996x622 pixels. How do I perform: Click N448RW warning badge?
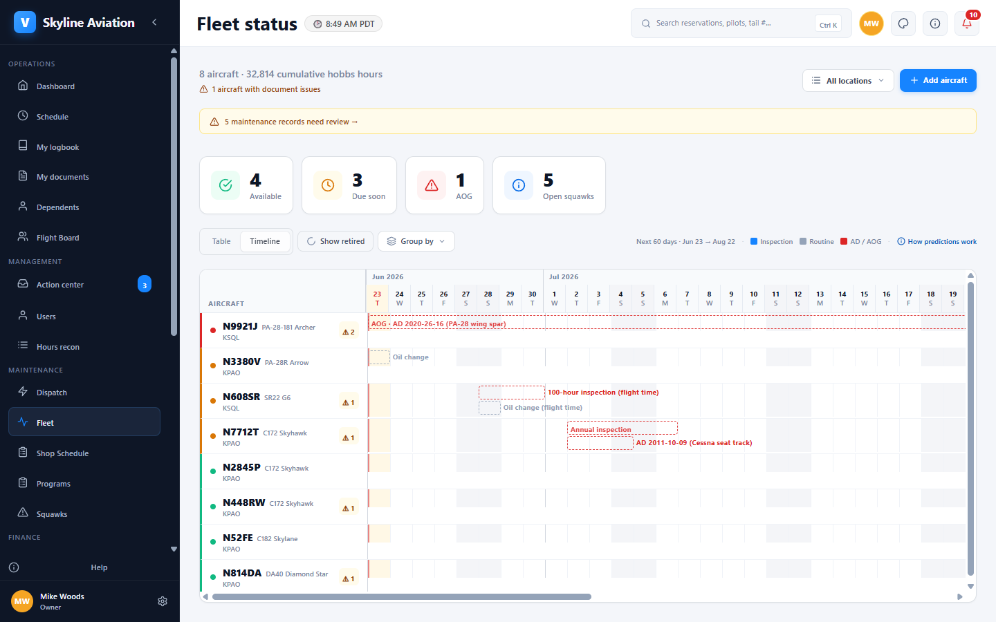[x=349, y=508]
